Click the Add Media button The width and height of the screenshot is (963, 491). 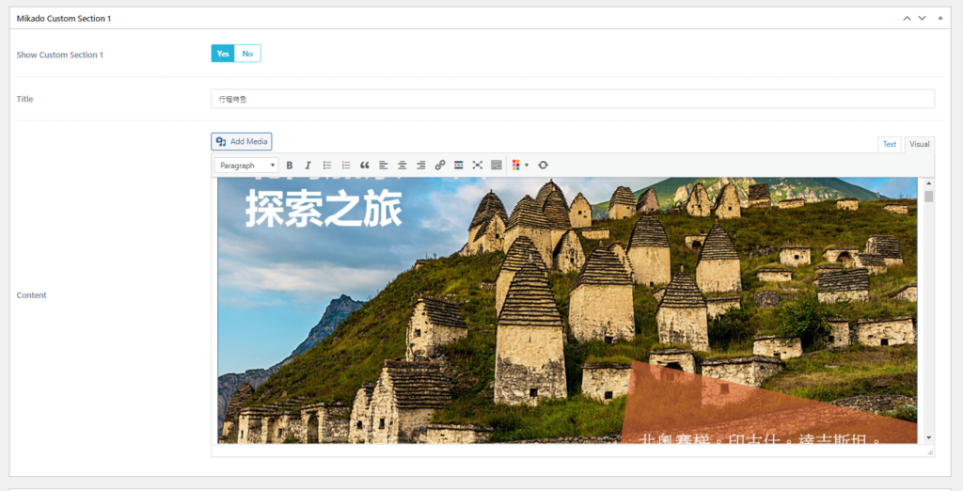pos(242,141)
